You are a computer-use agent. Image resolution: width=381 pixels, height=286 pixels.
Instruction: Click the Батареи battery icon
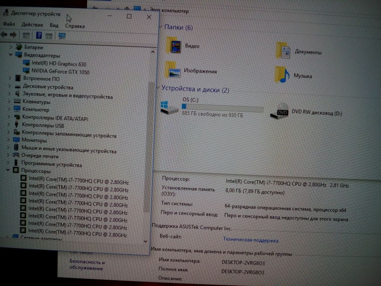click(x=19, y=47)
